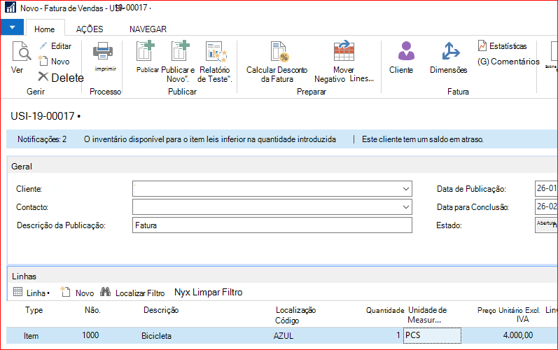Click the Descrição da Publicação field
This screenshot has height=350, width=558.
point(272,225)
